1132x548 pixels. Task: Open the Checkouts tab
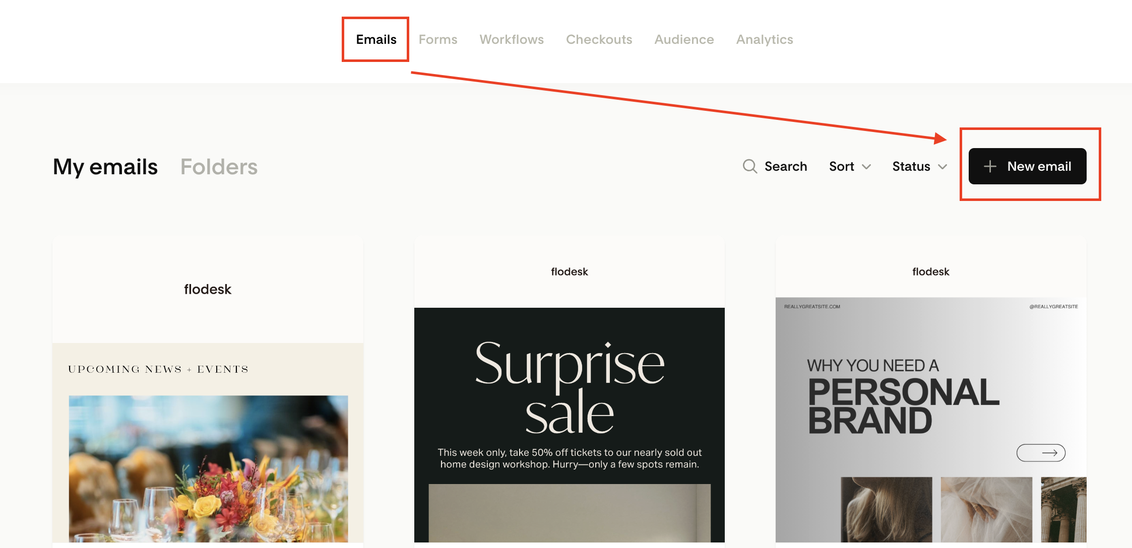[599, 39]
